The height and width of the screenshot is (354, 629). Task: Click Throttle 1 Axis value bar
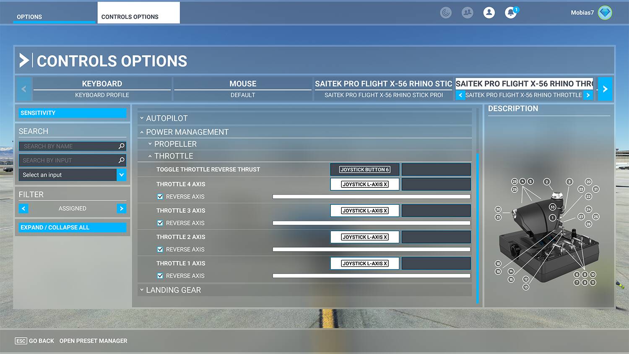(x=372, y=276)
